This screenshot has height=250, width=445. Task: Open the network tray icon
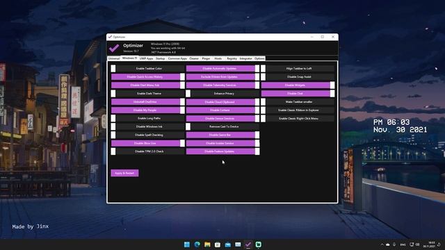point(412,244)
